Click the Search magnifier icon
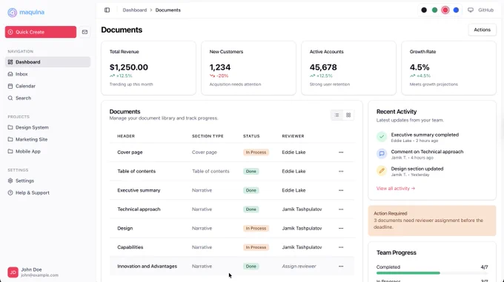 point(10,98)
